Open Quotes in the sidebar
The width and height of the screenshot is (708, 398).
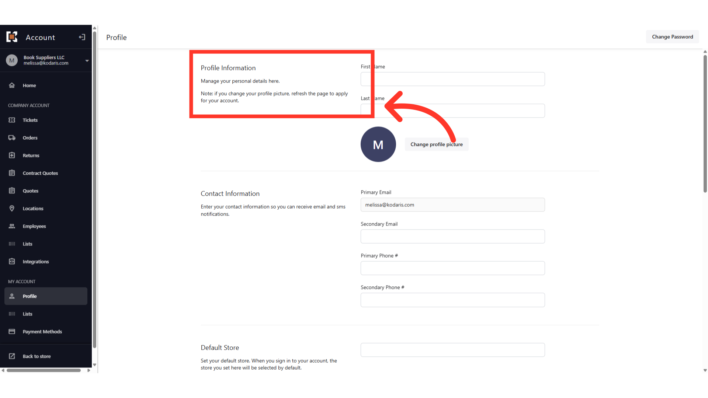click(31, 191)
